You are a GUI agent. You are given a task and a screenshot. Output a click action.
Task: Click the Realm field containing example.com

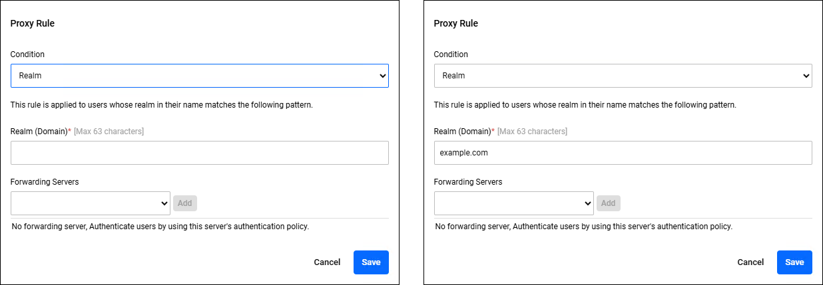pos(623,153)
